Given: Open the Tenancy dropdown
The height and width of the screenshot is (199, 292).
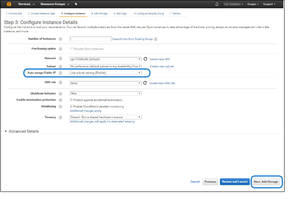Looking at the screenshot, I should coord(105,117).
